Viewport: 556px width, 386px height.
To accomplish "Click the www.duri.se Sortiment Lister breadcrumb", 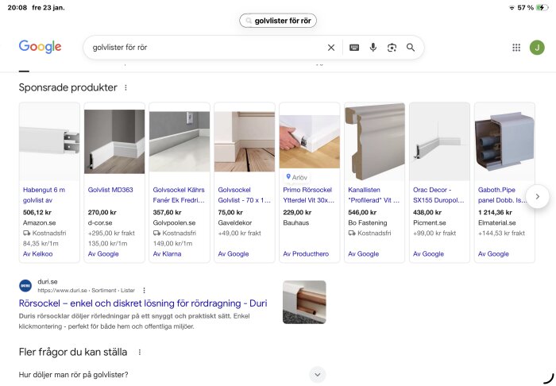I will pos(86,291).
